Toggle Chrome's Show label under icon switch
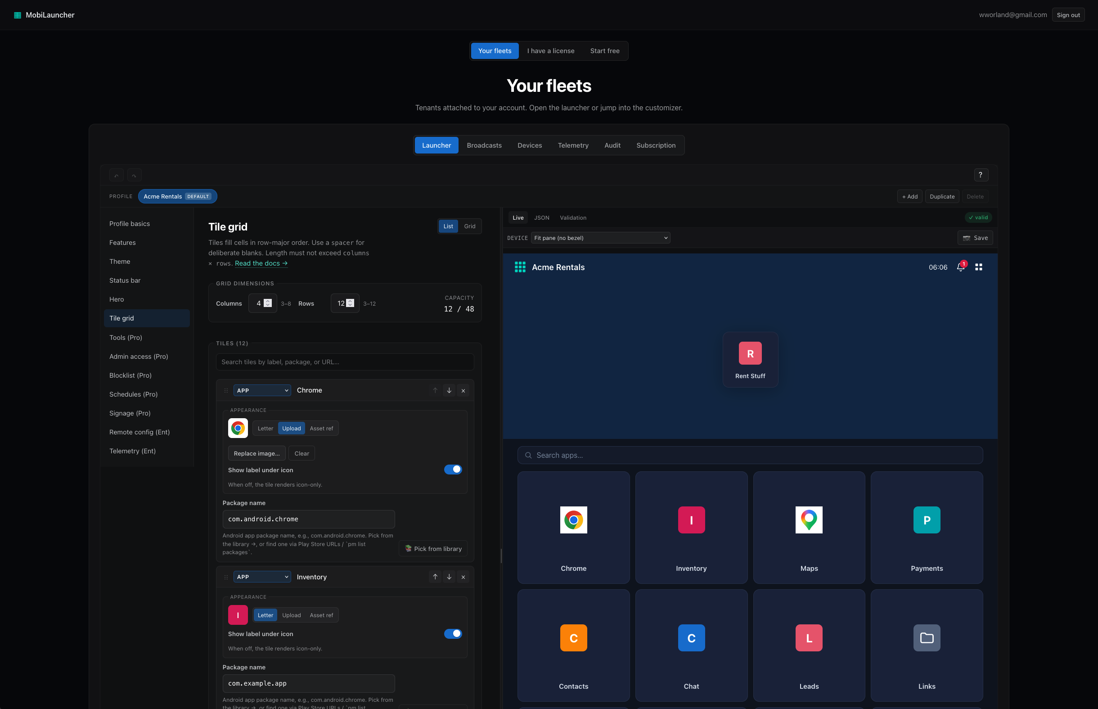 point(453,470)
